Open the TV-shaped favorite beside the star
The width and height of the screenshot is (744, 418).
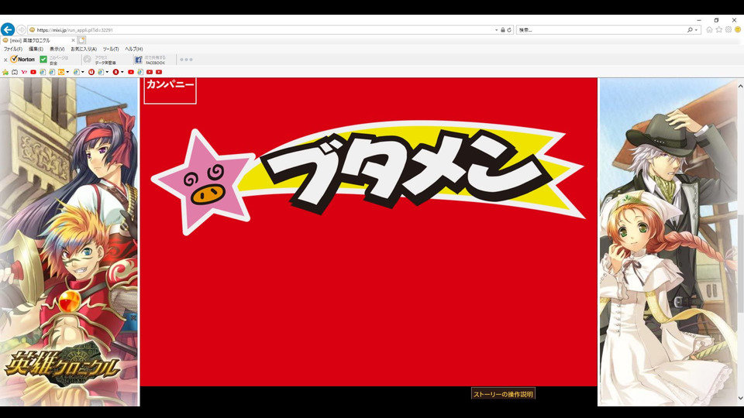pos(15,72)
